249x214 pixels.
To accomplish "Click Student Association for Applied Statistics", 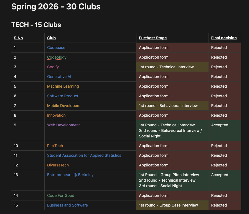I will click(x=84, y=155).
